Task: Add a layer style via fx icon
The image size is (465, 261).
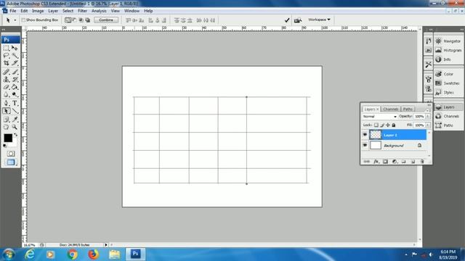Action: [x=376, y=162]
